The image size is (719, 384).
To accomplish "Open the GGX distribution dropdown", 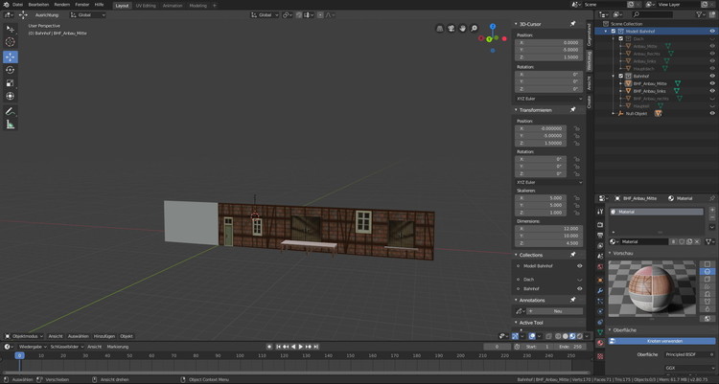I will click(687, 367).
